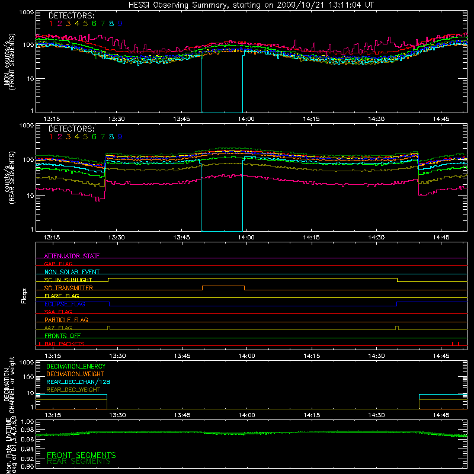Click the DECIMATION_ENERGY legend entry

coord(76,366)
